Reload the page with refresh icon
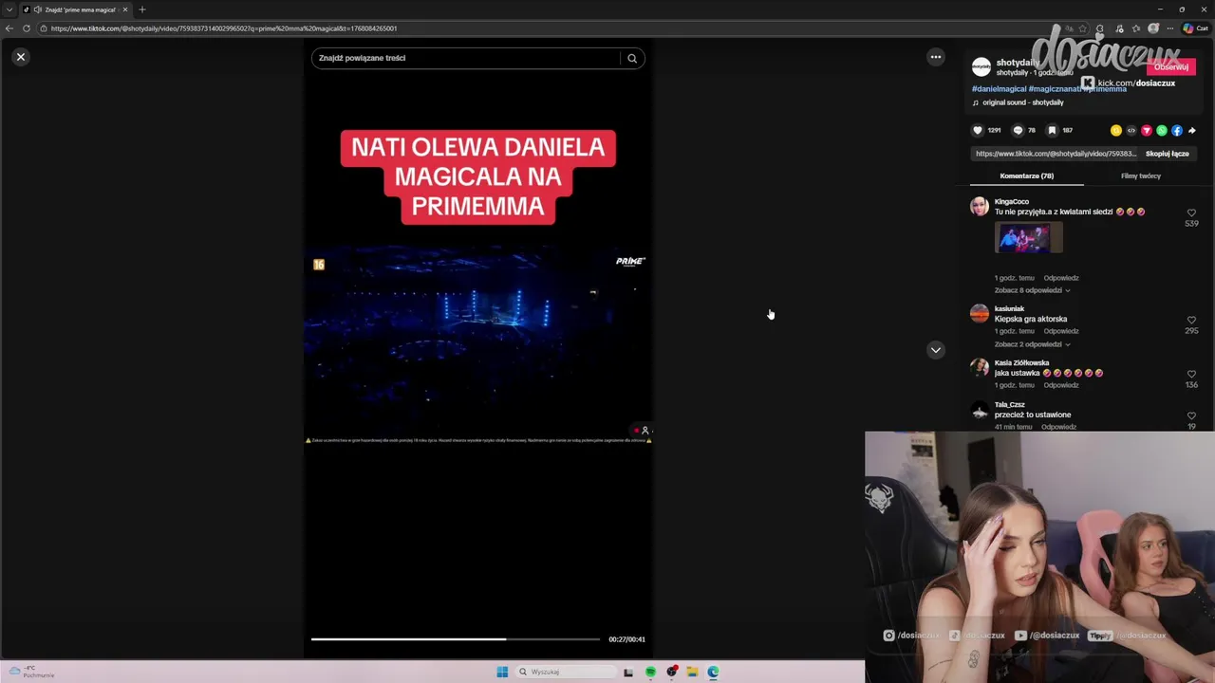Image resolution: width=1215 pixels, height=683 pixels. pos(27,28)
